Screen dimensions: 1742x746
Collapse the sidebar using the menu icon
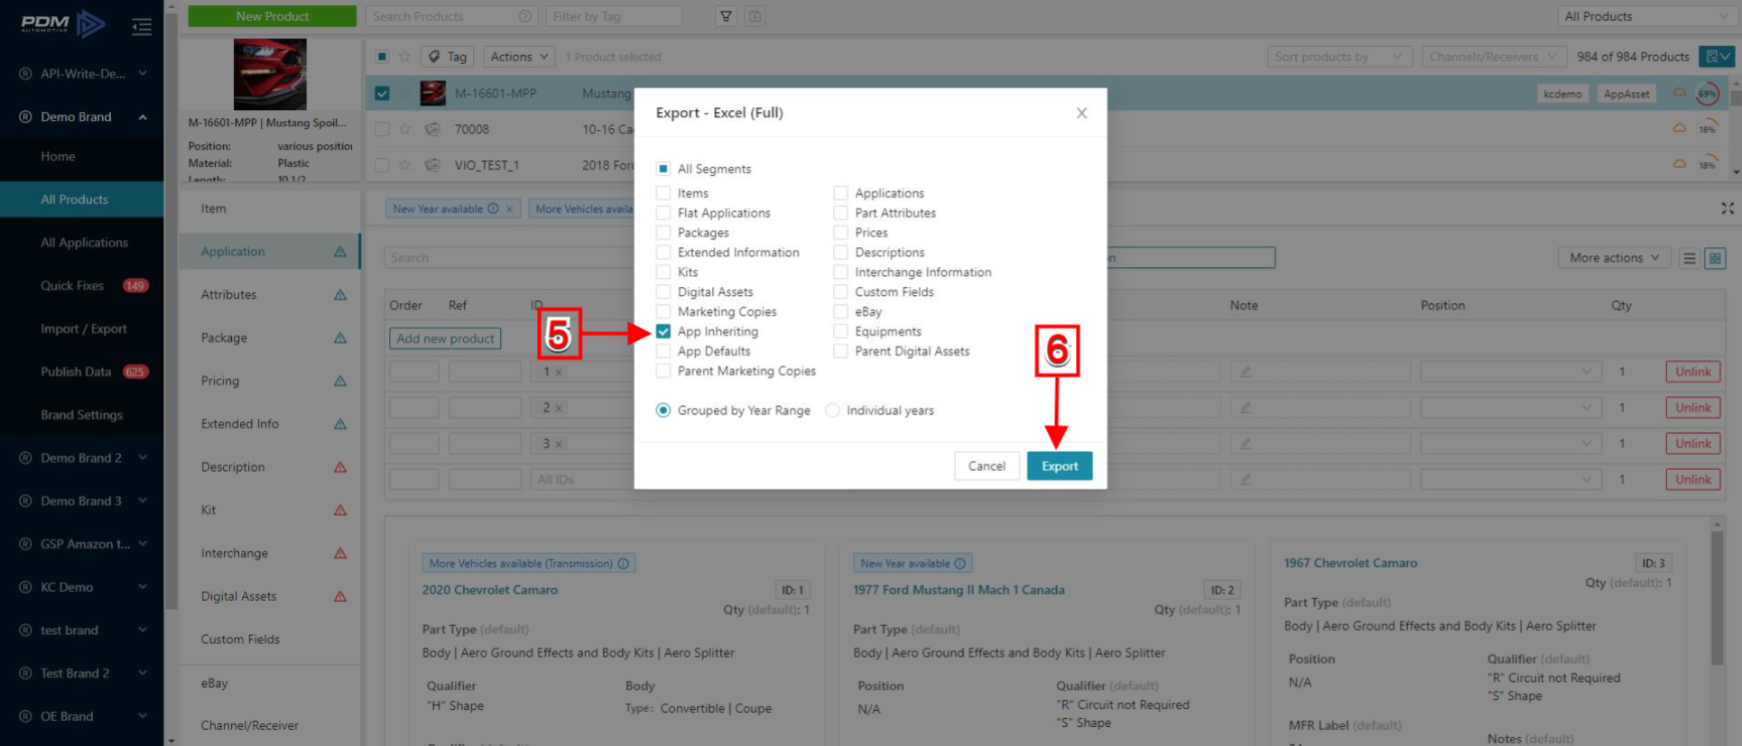point(142,26)
